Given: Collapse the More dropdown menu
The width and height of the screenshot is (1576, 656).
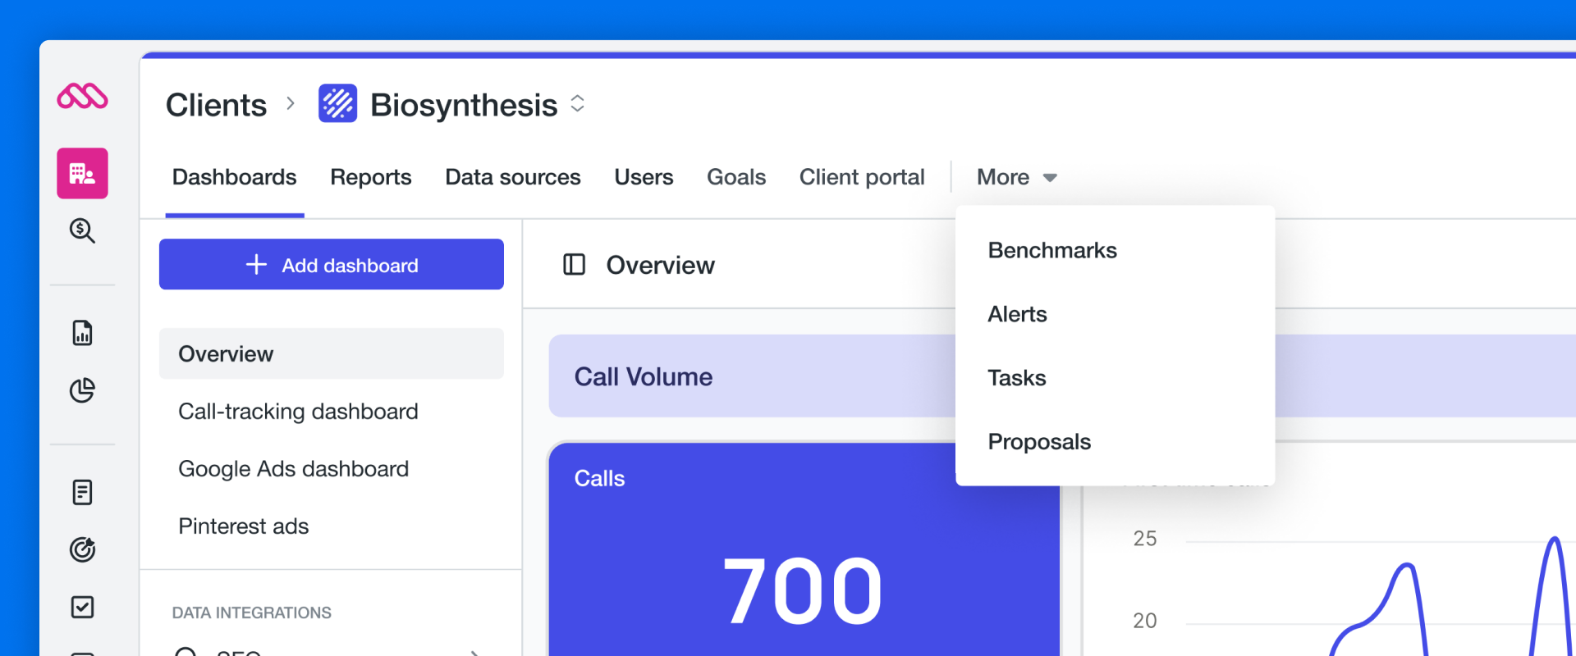Looking at the screenshot, I should pyautogui.click(x=1016, y=177).
